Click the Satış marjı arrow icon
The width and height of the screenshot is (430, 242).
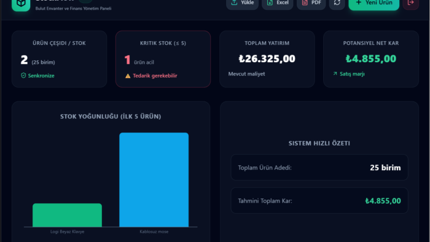pyautogui.click(x=335, y=74)
